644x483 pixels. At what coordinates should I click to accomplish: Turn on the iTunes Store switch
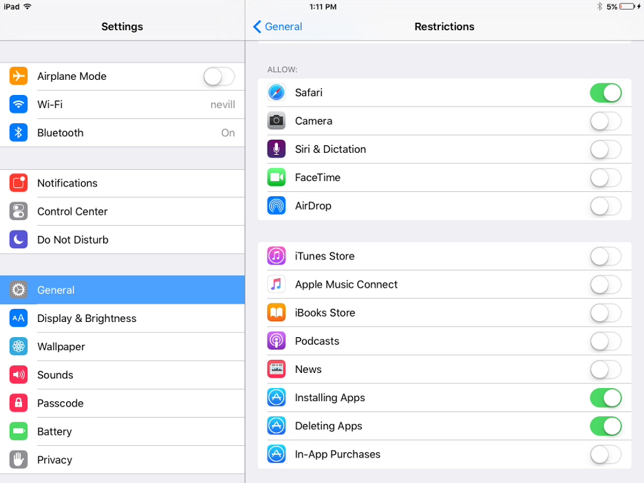pos(605,256)
